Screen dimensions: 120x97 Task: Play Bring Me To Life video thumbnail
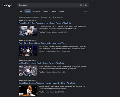28,31
